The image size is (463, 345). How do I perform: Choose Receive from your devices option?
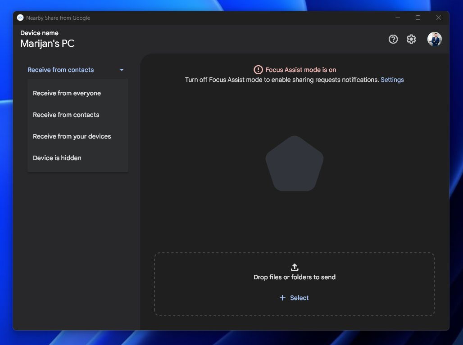coord(77,136)
